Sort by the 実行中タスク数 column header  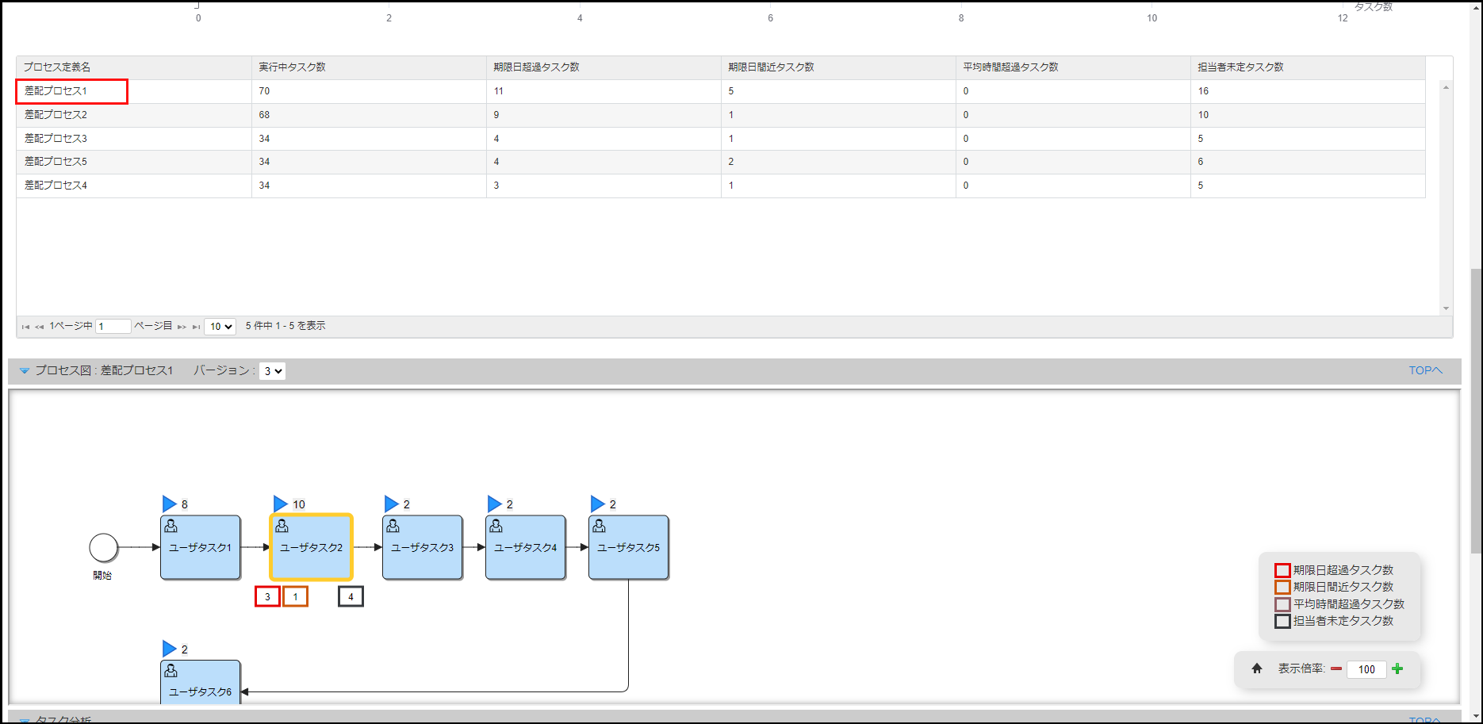(369, 67)
